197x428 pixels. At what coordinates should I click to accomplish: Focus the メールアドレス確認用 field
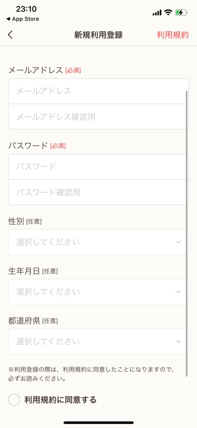pyautogui.click(x=98, y=117)
